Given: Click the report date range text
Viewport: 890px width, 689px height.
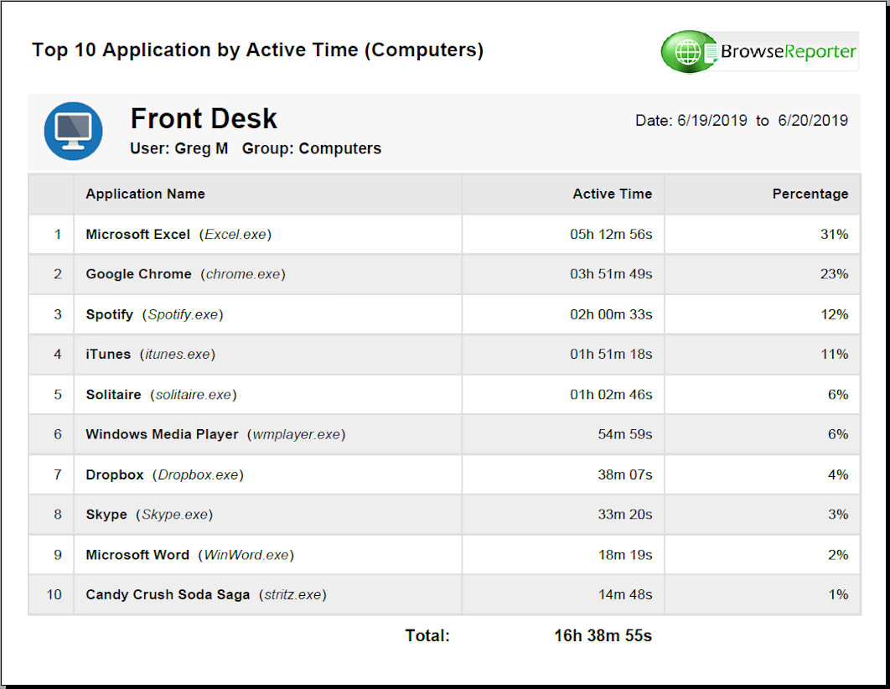Looking at the screenshot, I should [741, 121].
